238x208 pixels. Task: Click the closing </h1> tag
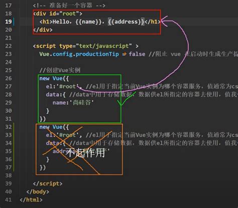(152, 22)
